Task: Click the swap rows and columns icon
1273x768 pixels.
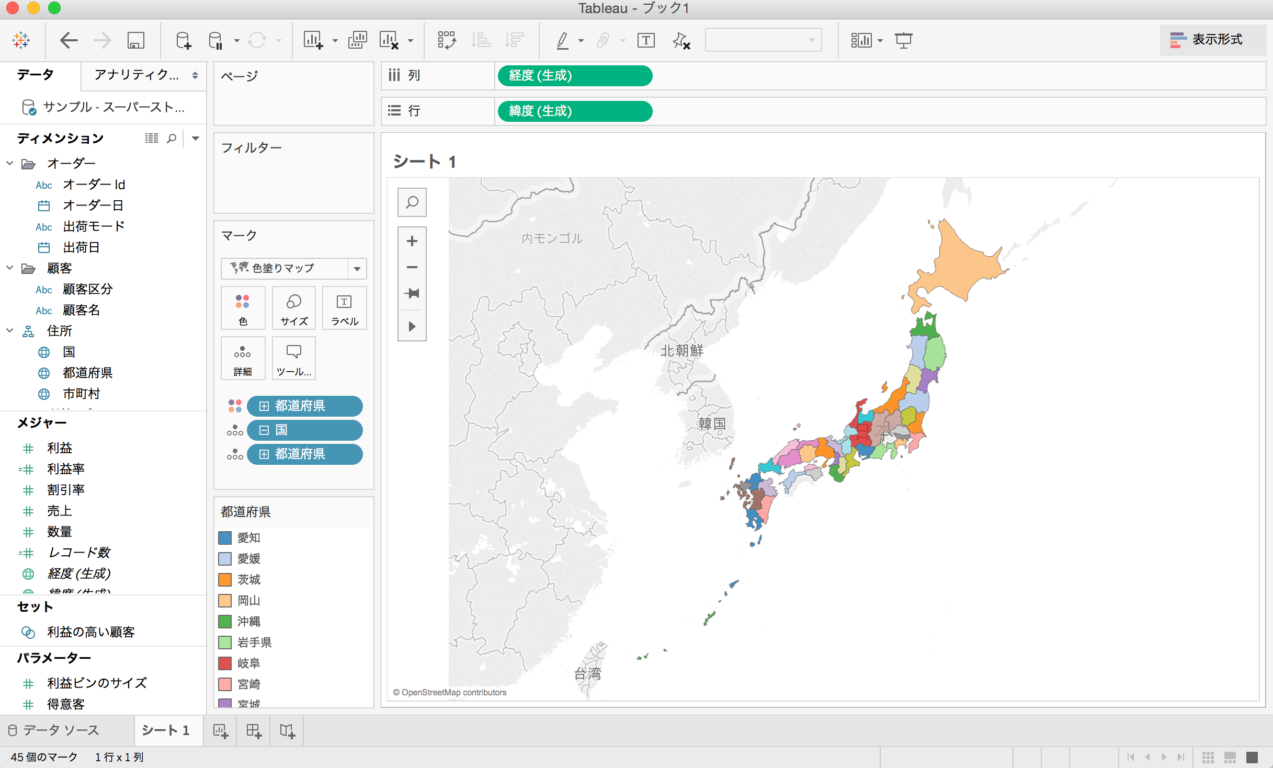Action: coord(447,40)
